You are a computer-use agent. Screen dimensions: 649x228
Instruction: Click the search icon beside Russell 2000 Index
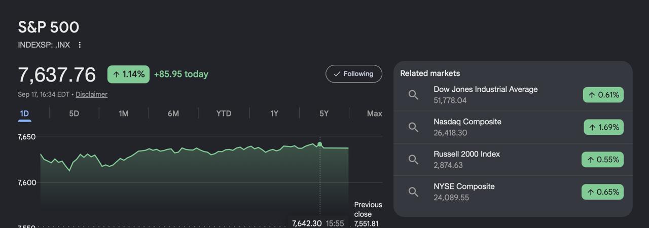[x=413, y=160]
